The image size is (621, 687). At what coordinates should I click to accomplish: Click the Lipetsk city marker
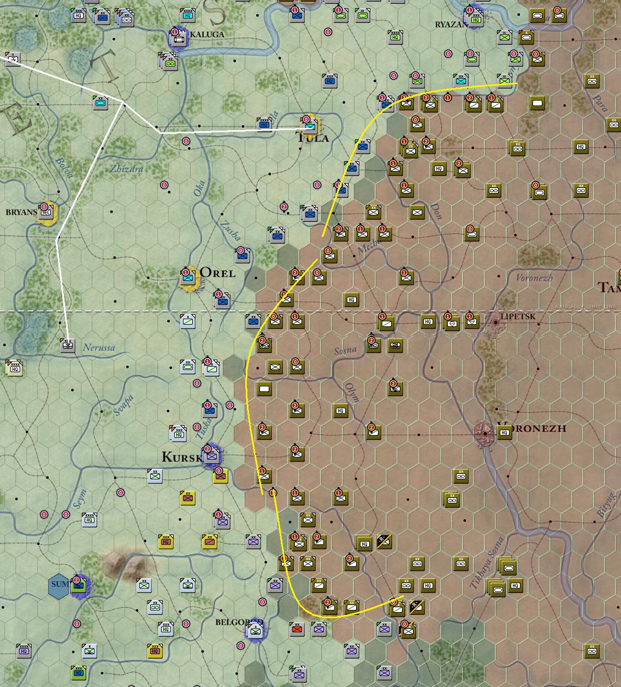[x=496, y=322]
